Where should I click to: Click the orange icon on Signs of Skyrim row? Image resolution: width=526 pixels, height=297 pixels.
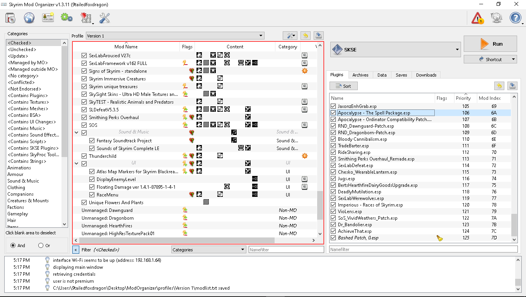coord(305,71)
